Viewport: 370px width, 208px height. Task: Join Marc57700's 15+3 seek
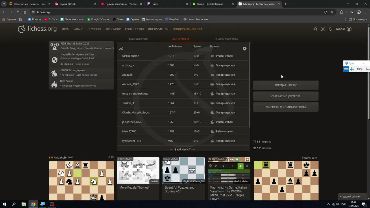coord(183,131)
